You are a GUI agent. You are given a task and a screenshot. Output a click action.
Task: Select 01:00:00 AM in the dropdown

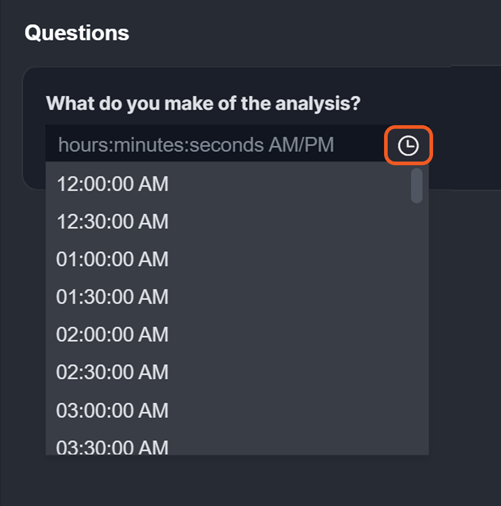(112, 259)
